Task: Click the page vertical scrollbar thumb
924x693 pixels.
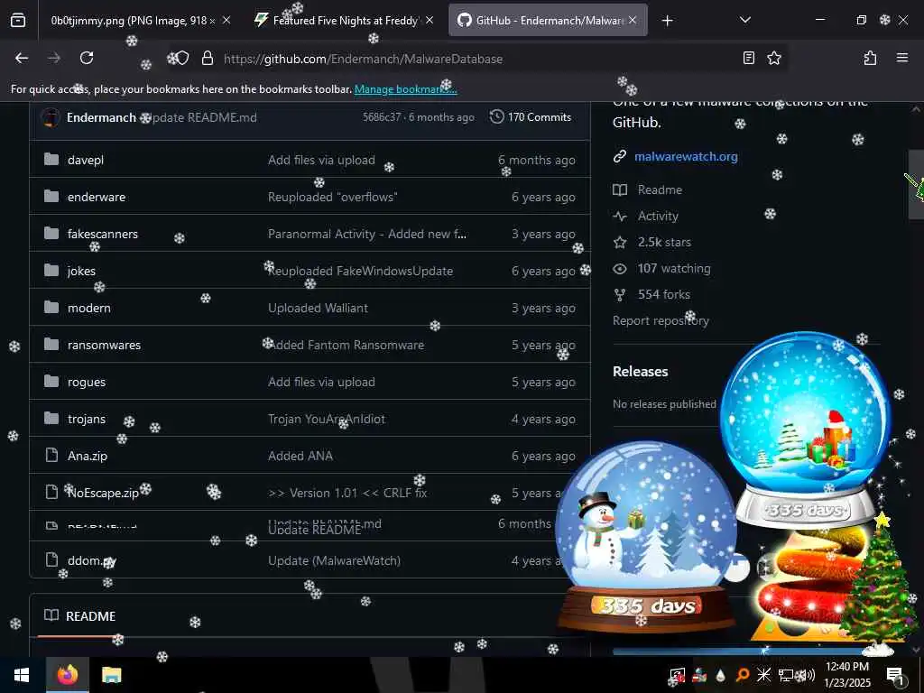Action: (x=916, y=184)
